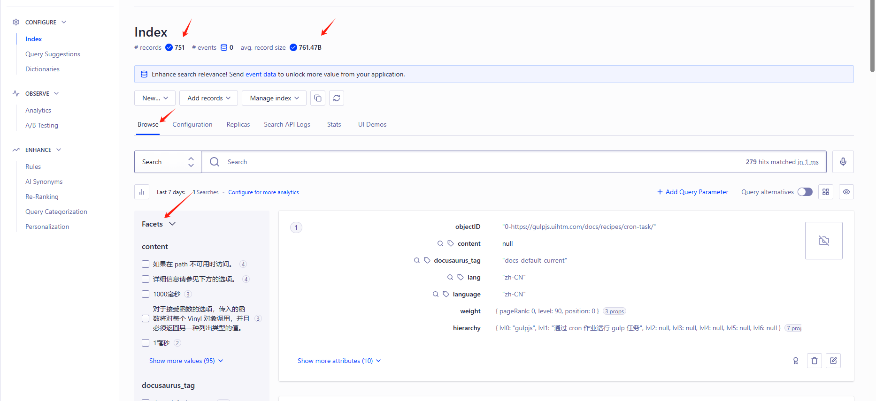Click the refresh index icon button
This screenshot has height=401, width=876.
(x=337, y=98)
